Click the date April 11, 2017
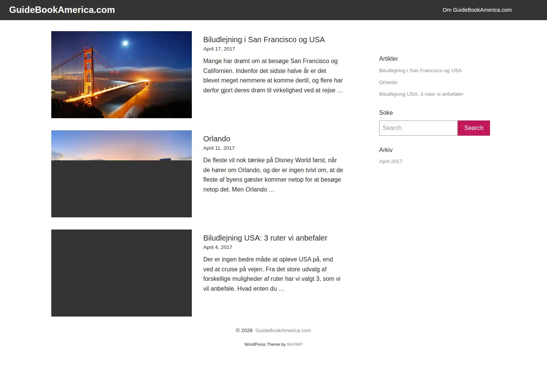 point(219,148)
